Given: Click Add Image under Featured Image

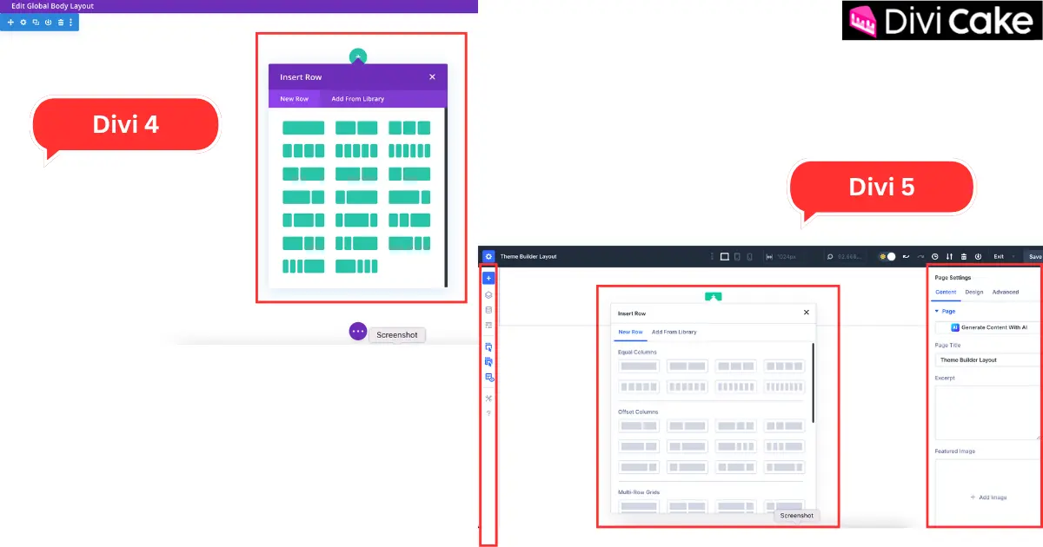Looking at the screenshot, I should click(x=988, y=498).
